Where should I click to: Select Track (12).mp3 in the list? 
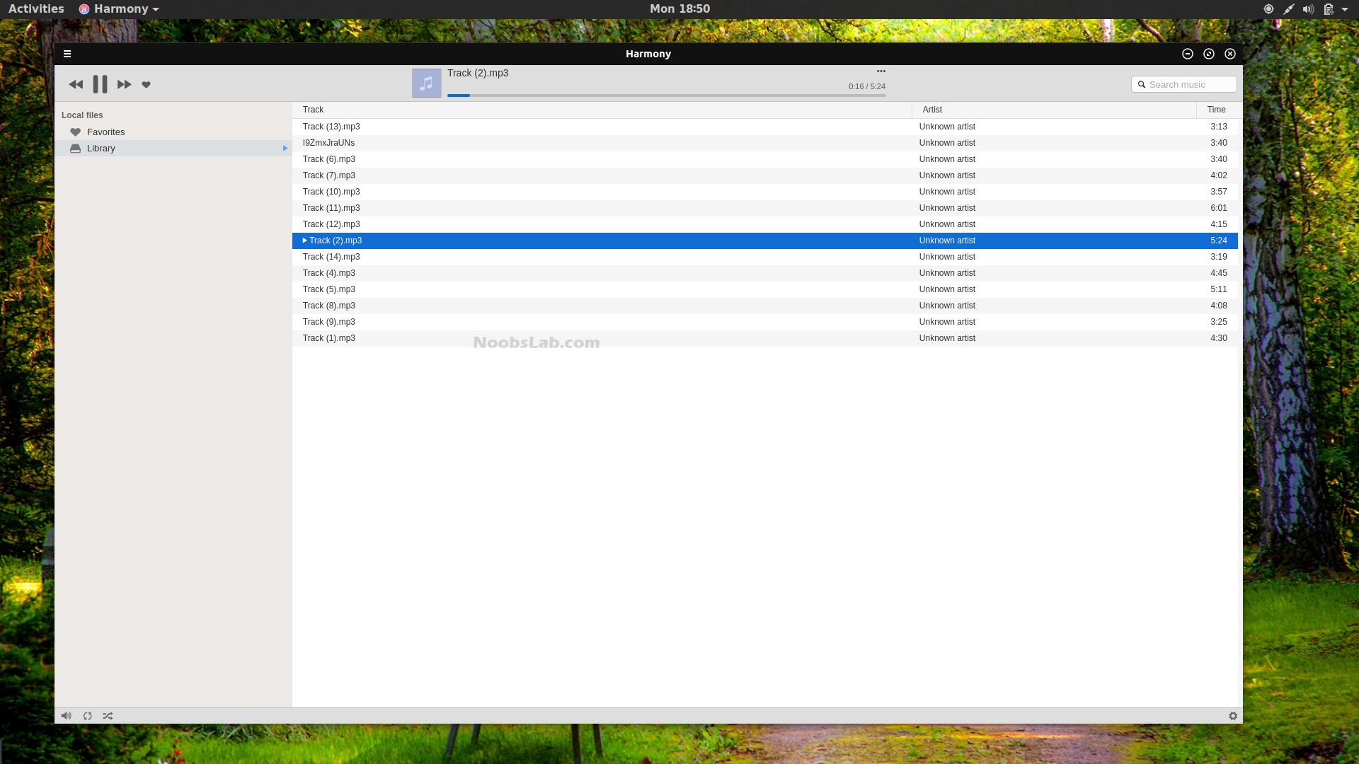pyautogui.click(x=765, y=224)
